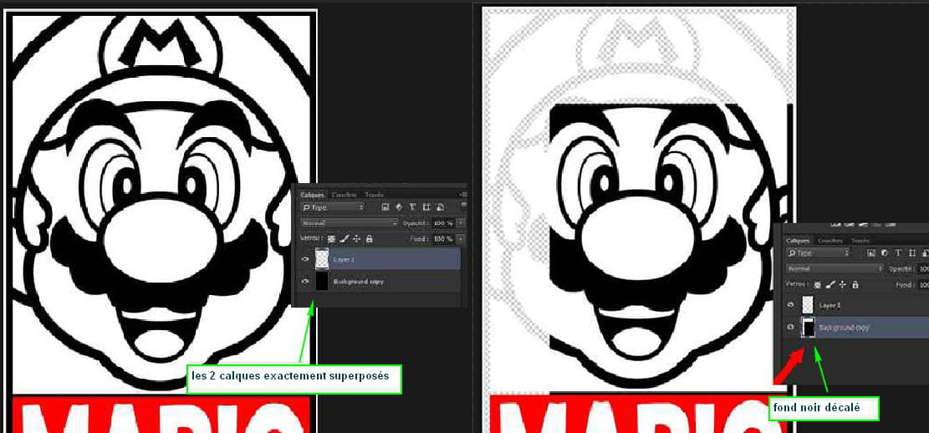Switch to Couches tab in the right panel
The image size is (929, 433).
tap(830, 241)
